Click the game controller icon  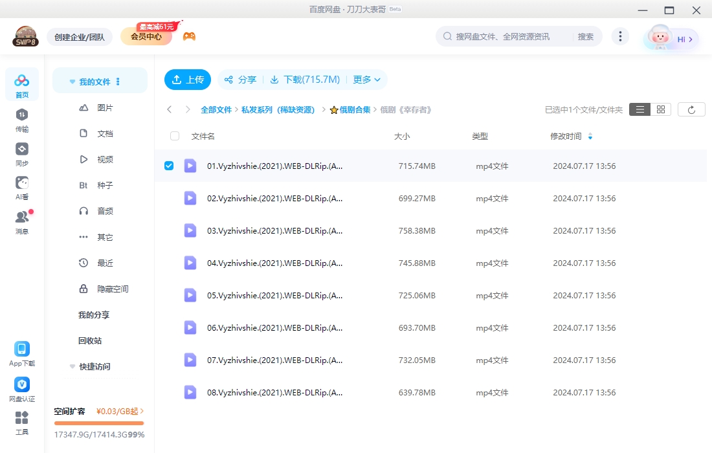point(190,36)
